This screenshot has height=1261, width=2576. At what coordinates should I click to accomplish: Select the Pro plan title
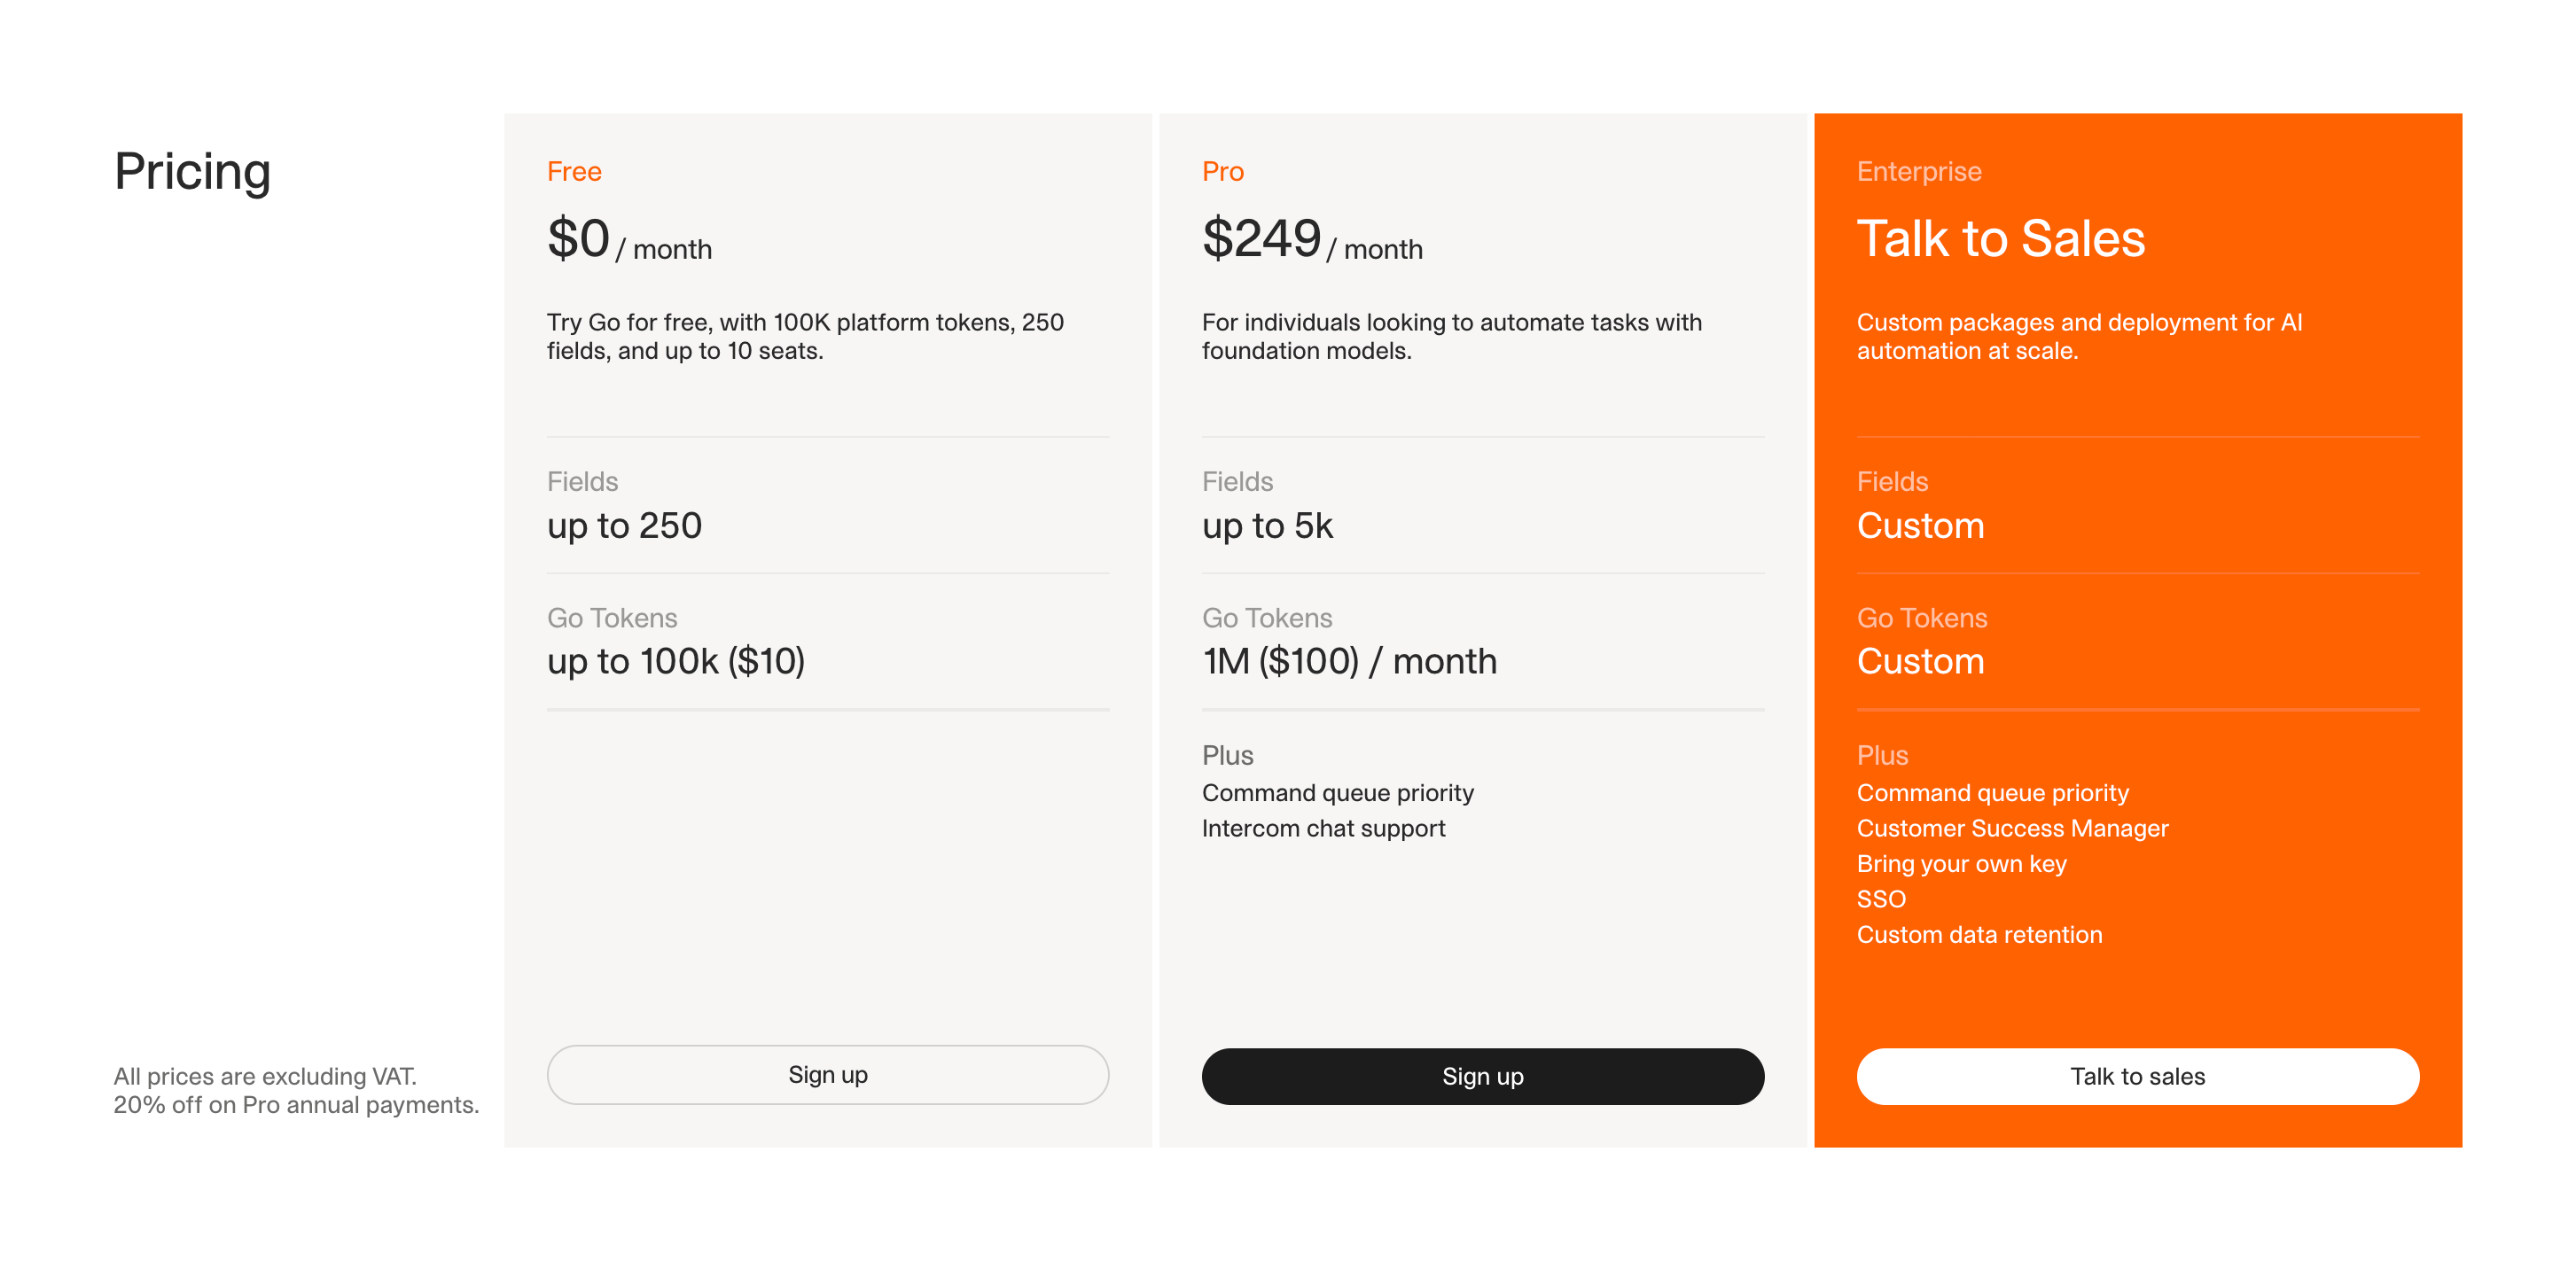coord(1222,172)
